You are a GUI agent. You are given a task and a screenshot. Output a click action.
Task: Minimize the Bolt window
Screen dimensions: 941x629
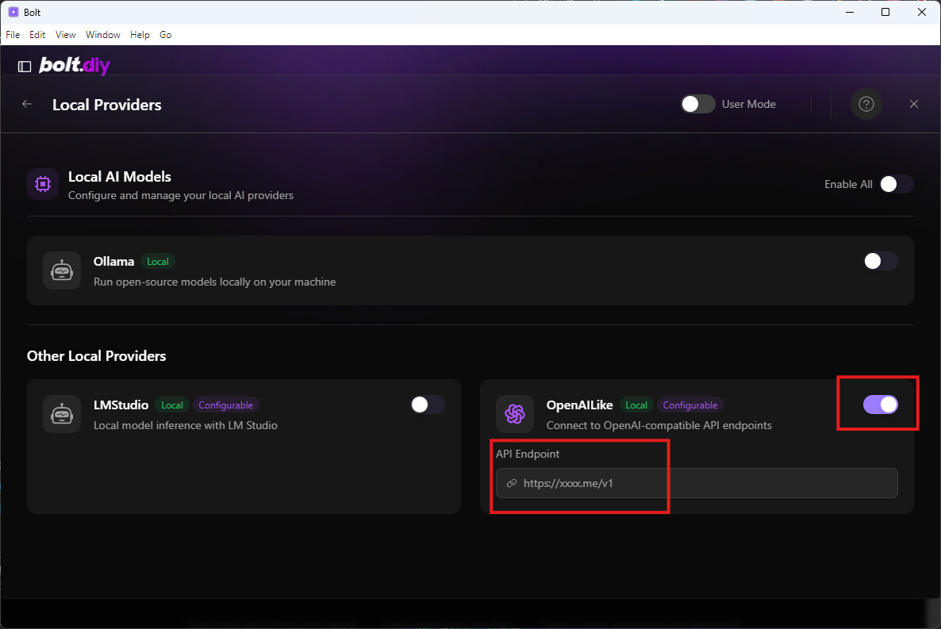click(850, 12)
